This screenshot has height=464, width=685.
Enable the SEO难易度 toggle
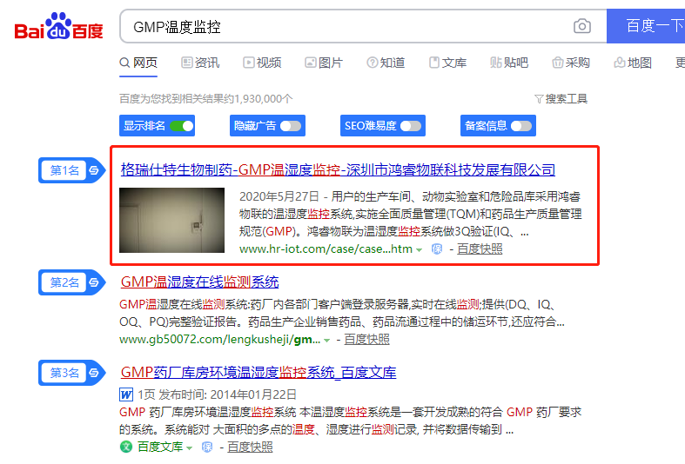(x=411, y=126)
